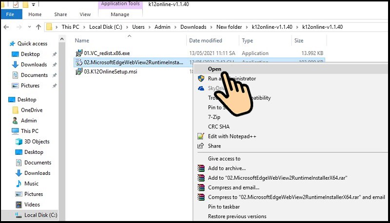Open quick access toolbar dropdown in title bar

34,4
